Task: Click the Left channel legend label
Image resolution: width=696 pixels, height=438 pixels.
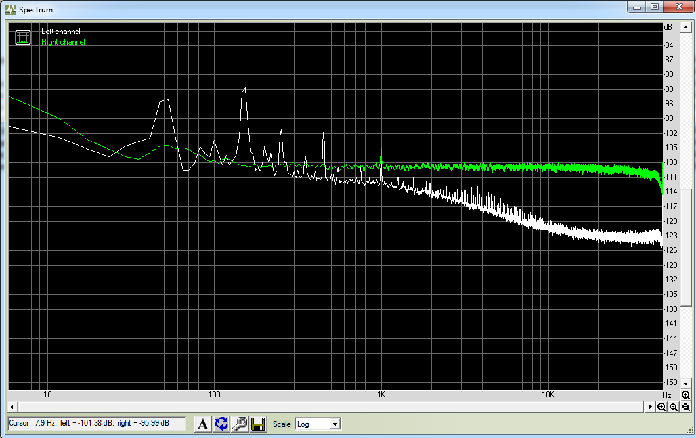Action: pyautogui.click(x=61, y=32)
